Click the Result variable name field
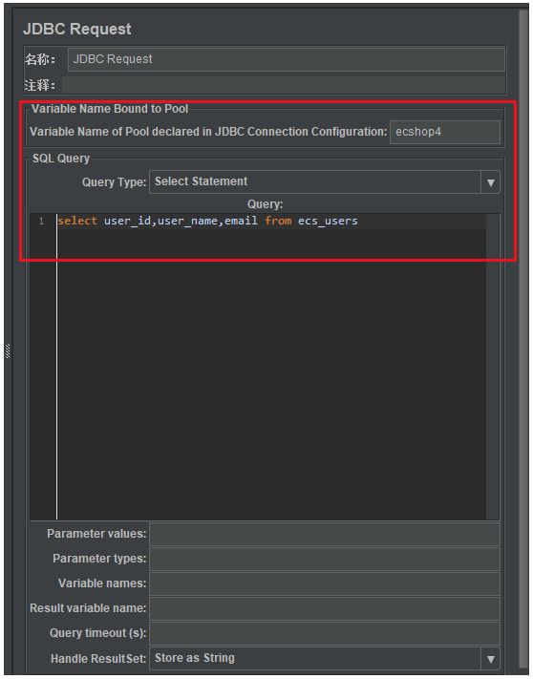This screenshot has height=679, width=533. [325, 609]
